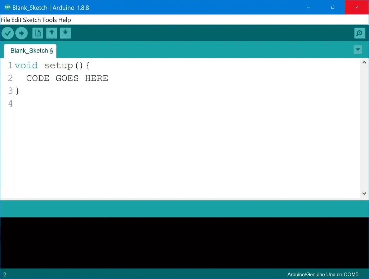369x279 pixels.
Task: Click 'Arduino/Genuino Uno on COM5' status text
Action: click(x=323, y=274)
